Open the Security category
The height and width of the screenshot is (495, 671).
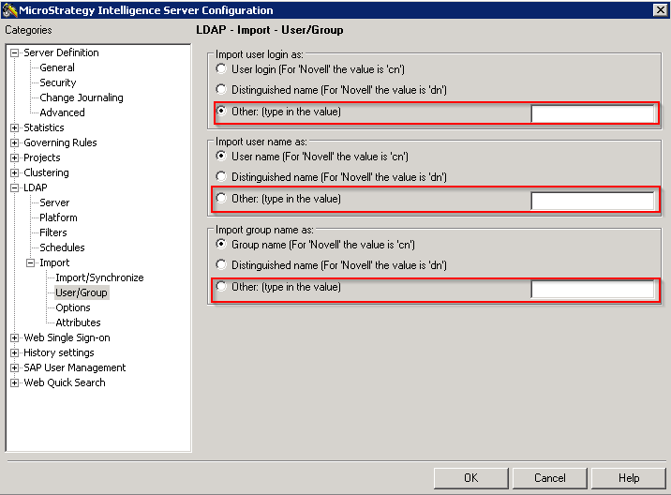tap(58, 82)
